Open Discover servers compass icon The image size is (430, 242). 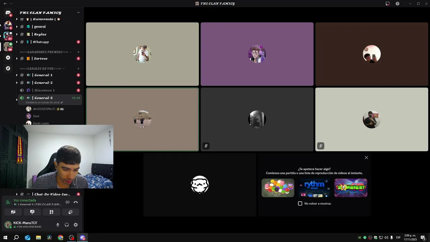[8, 68]
